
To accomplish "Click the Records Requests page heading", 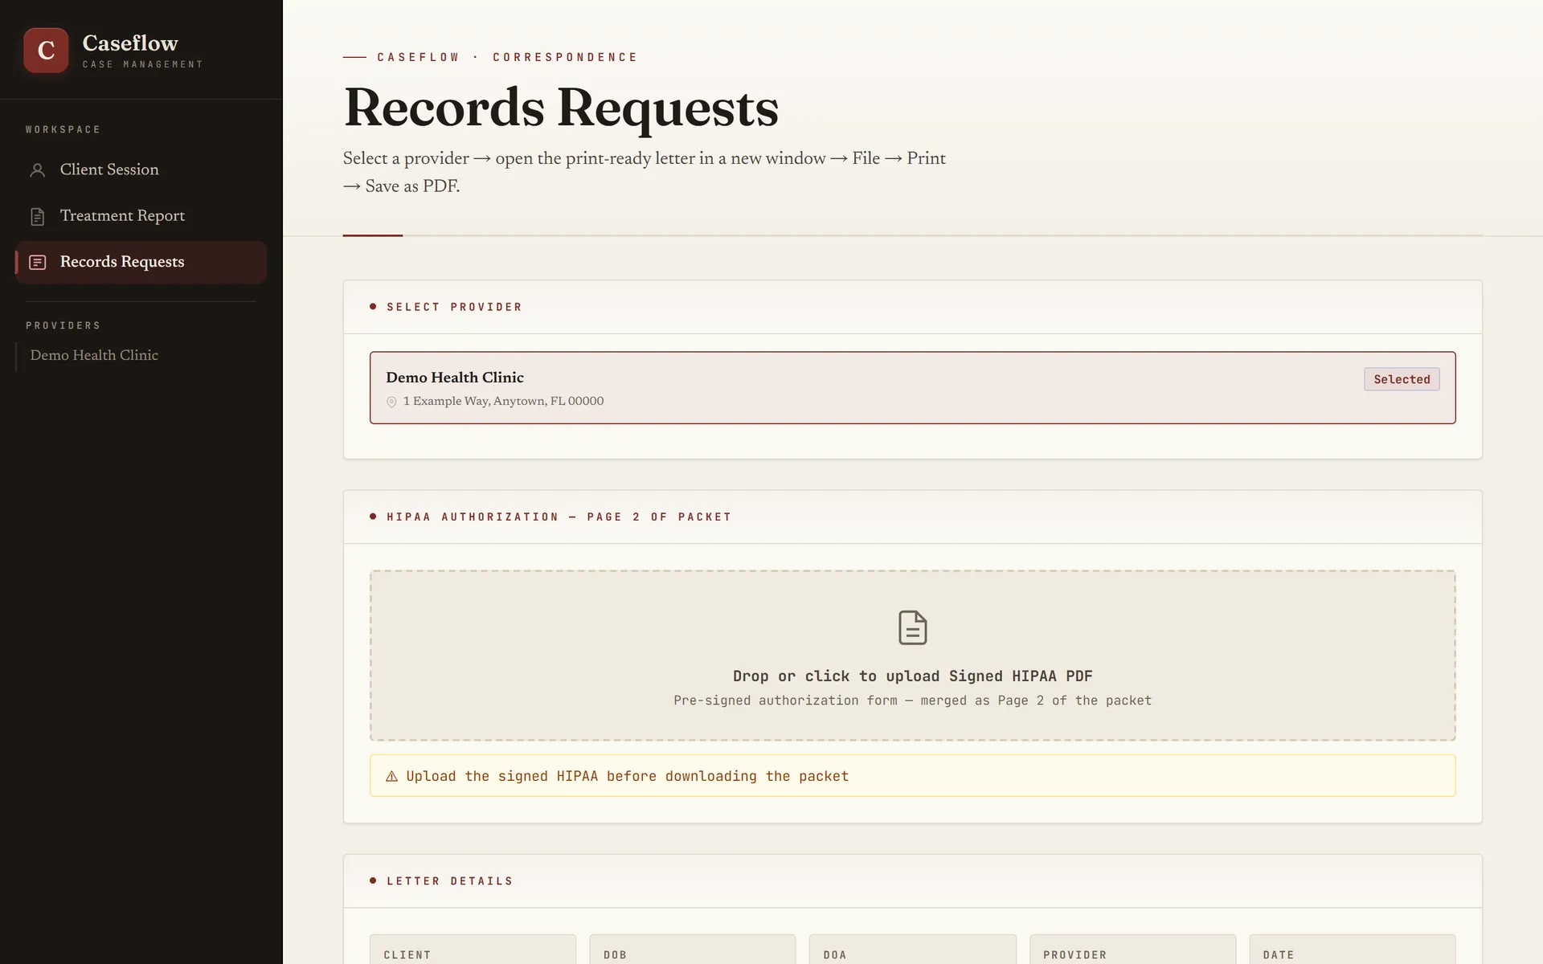I will (x=561, y=108).
